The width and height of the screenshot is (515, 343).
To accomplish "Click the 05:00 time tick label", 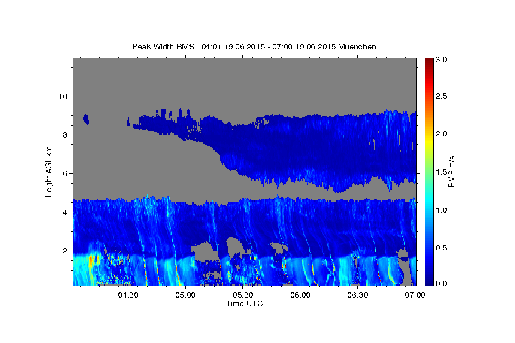I will click(186, 295).
